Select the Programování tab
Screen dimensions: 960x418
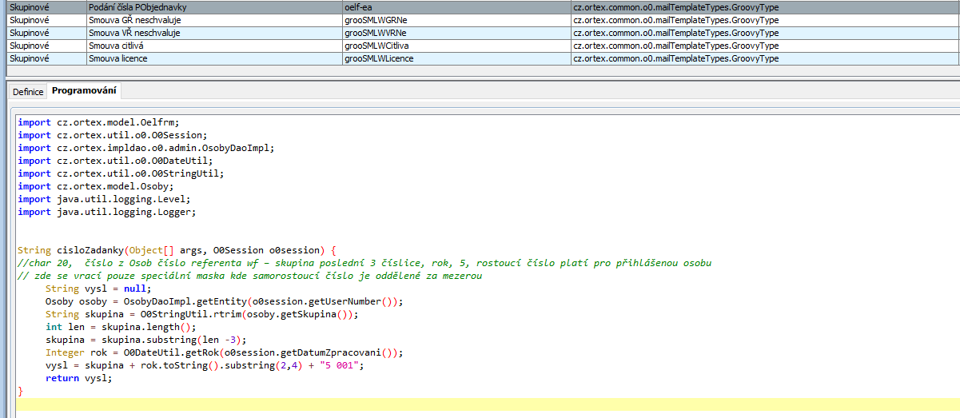pyautogui.click(x=84, y=91)
